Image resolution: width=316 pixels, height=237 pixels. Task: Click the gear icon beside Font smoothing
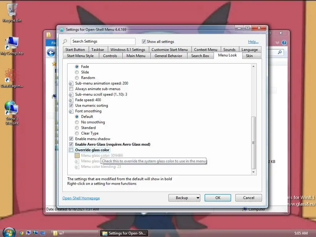click(x=71, y=111)
